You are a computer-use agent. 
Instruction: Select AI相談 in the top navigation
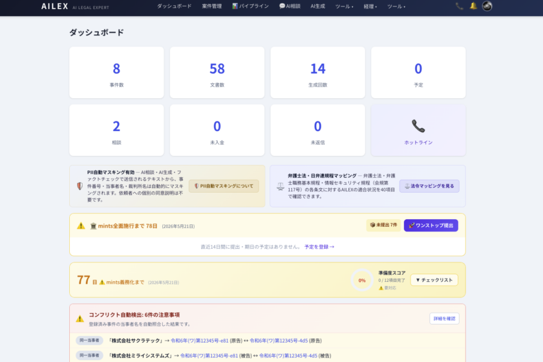point(290,6)
